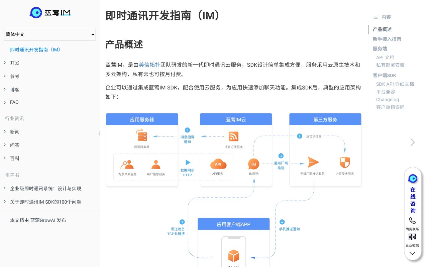Viewport: 428px width, 267px height.
Task: Click the 在线咨询 chat logo icon
Action: [412, 178]
